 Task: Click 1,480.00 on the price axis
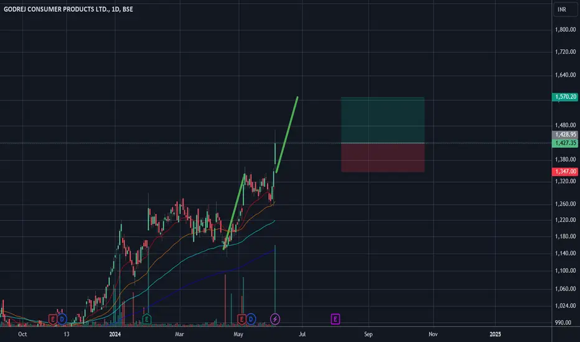click(x=565, y=126)
